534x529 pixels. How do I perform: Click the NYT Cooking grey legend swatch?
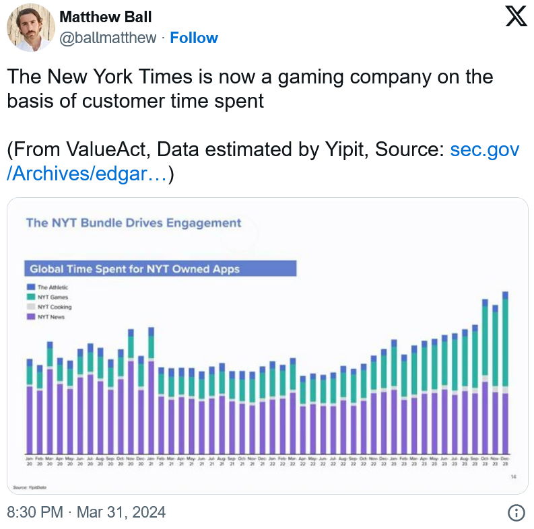pyautogui.click(x=31, y=307)
